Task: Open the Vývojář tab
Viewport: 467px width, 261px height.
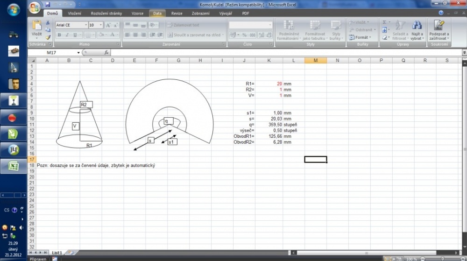Action: pos(226,14)
